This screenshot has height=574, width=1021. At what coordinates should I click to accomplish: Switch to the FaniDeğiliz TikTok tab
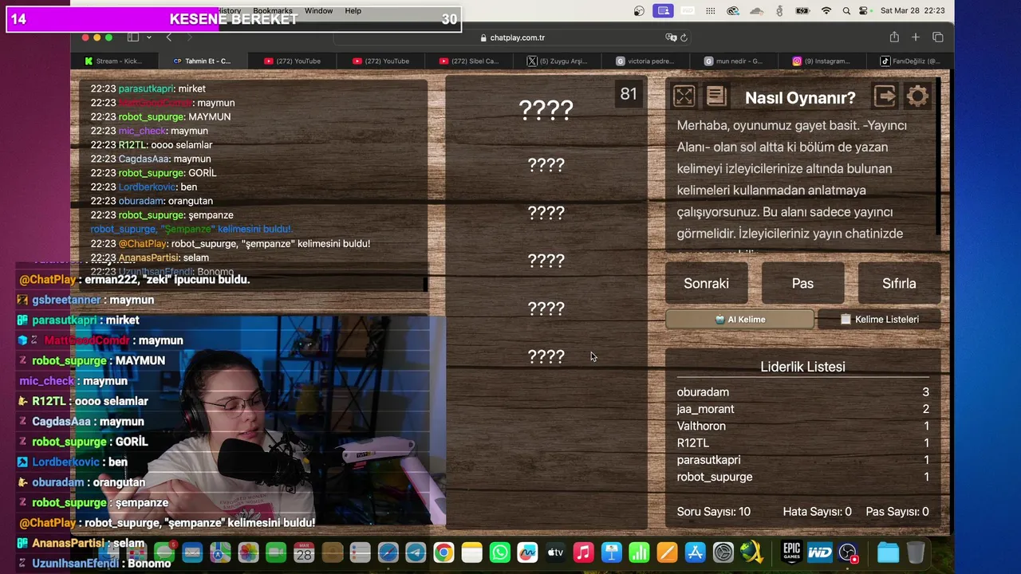tap(911, 61)
